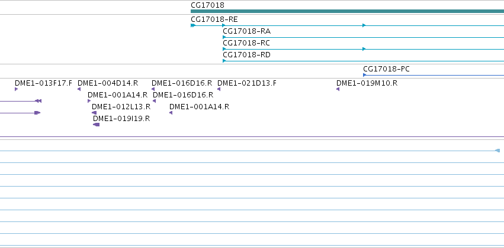
Task: Click arrow marker under DME1-013F17.F
Action: tap(16, 89)
